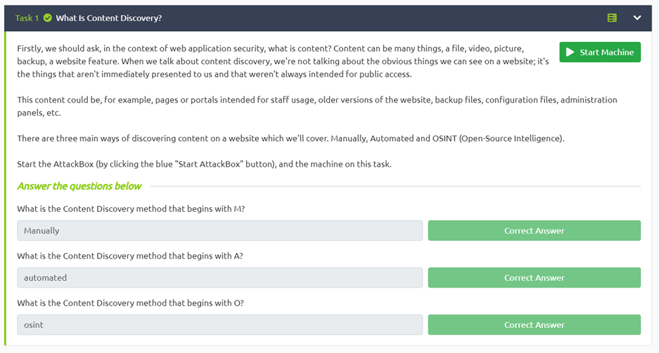The height and width of the screenshot is (353, 659).
Task: Click the question text about method beginning with O
Action: click(x=130, y=303)
